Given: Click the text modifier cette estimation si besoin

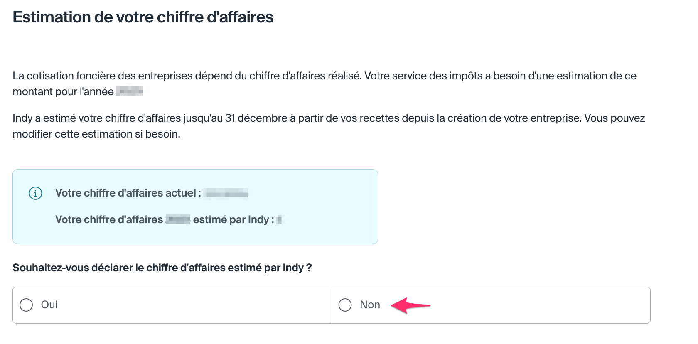Looking at the screenshot, I should 96,134.
